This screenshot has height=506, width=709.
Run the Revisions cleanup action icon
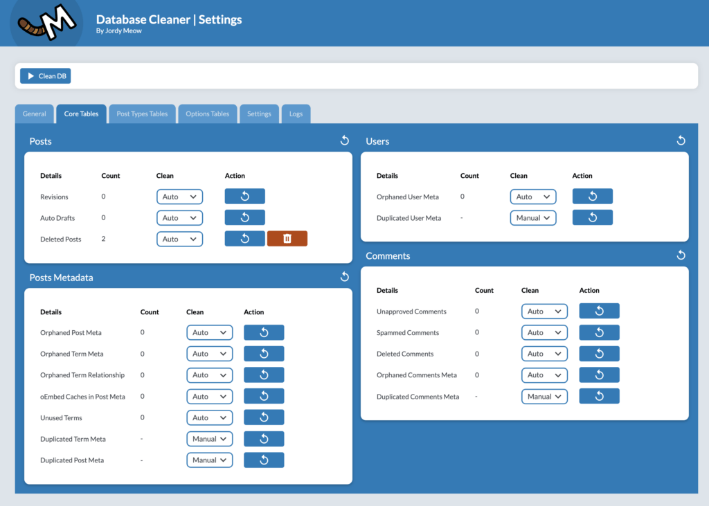tap(244, 196)
